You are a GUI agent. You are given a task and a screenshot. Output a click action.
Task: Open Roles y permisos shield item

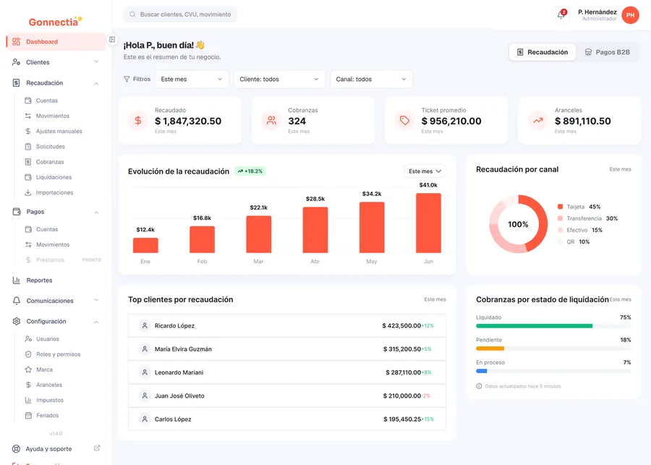click(x=53, y=354)
